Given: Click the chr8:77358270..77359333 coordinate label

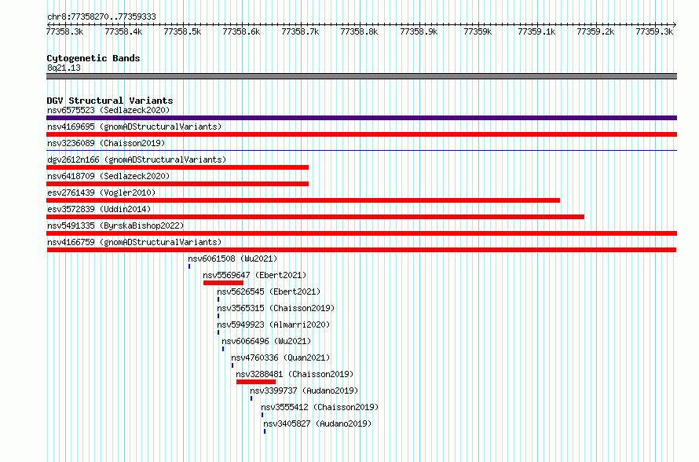Looking at the screenshot, I should pyautogui.click(x=101, y=16).
